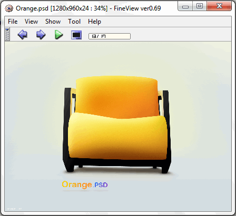Open the File menu
The height and width of the screenshot is (216, 236).
(13, 22)
